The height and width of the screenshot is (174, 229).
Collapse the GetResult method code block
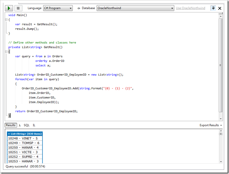[x=6, y=52]
